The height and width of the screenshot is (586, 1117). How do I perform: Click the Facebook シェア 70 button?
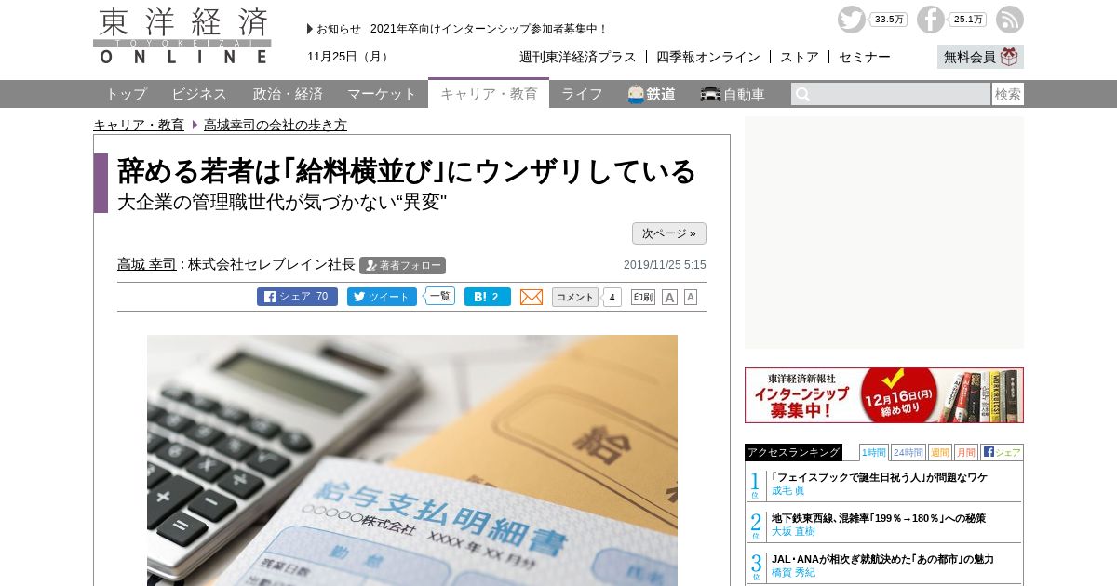coord(297,297)
